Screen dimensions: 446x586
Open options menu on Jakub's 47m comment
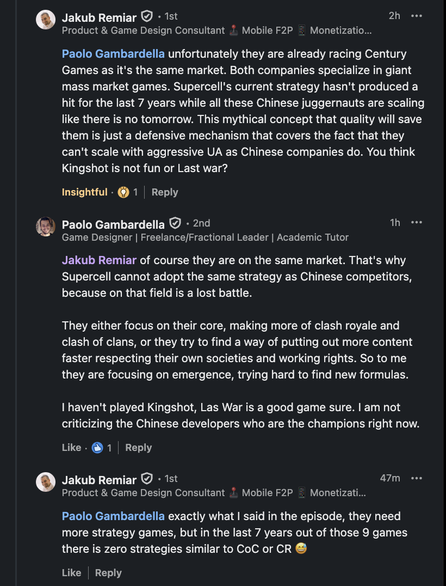(417, 478)
